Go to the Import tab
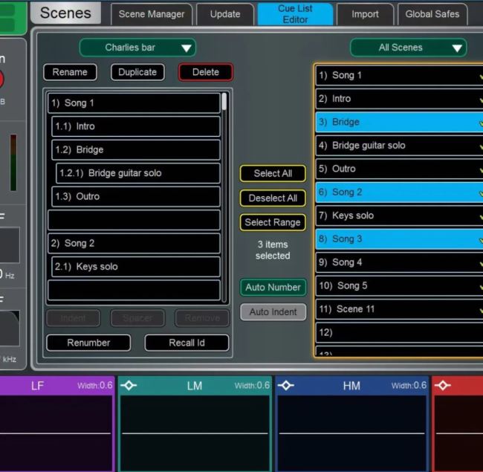Viewport: 483px width, 472px height. (365, 14)
